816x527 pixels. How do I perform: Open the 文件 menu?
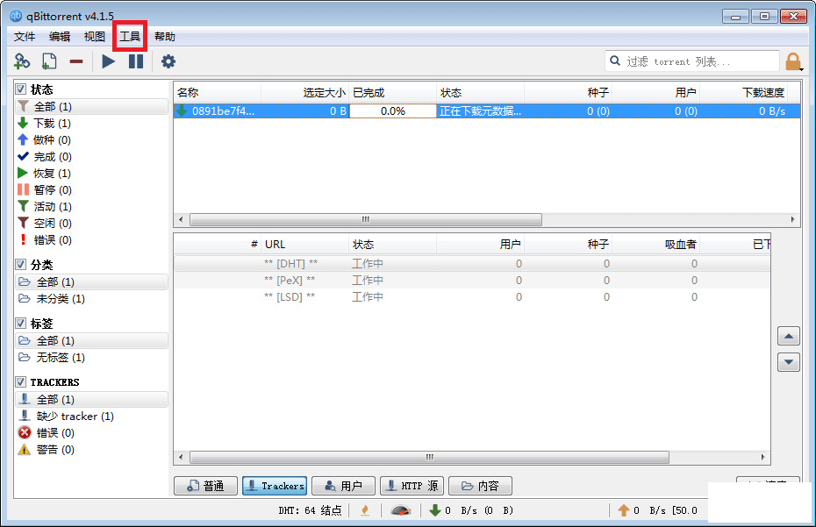(x=25, y=37)
